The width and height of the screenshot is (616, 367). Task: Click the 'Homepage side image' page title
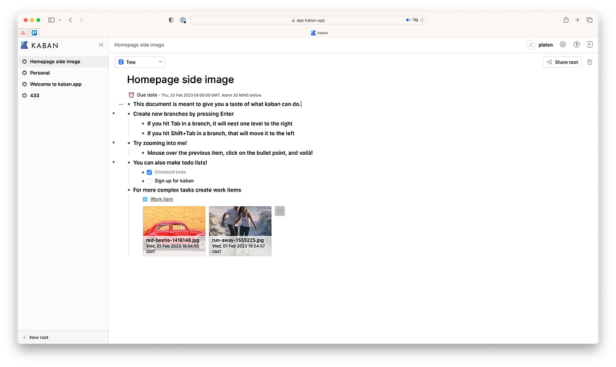click(180, 80)
